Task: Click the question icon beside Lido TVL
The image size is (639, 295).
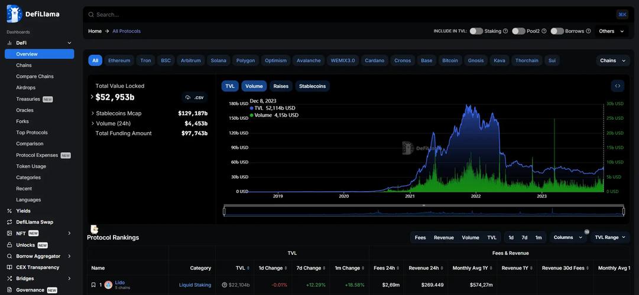Action: [x=224, y=285]
